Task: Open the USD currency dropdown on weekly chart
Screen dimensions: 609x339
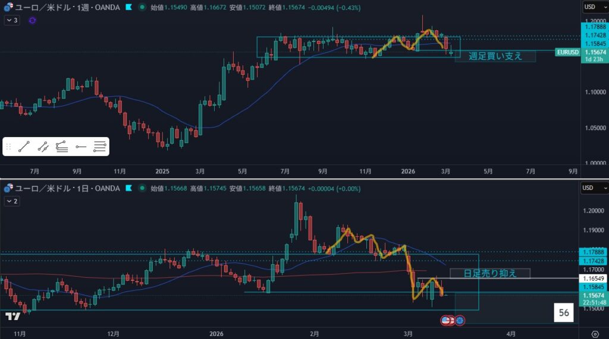Action: (594, 7)
